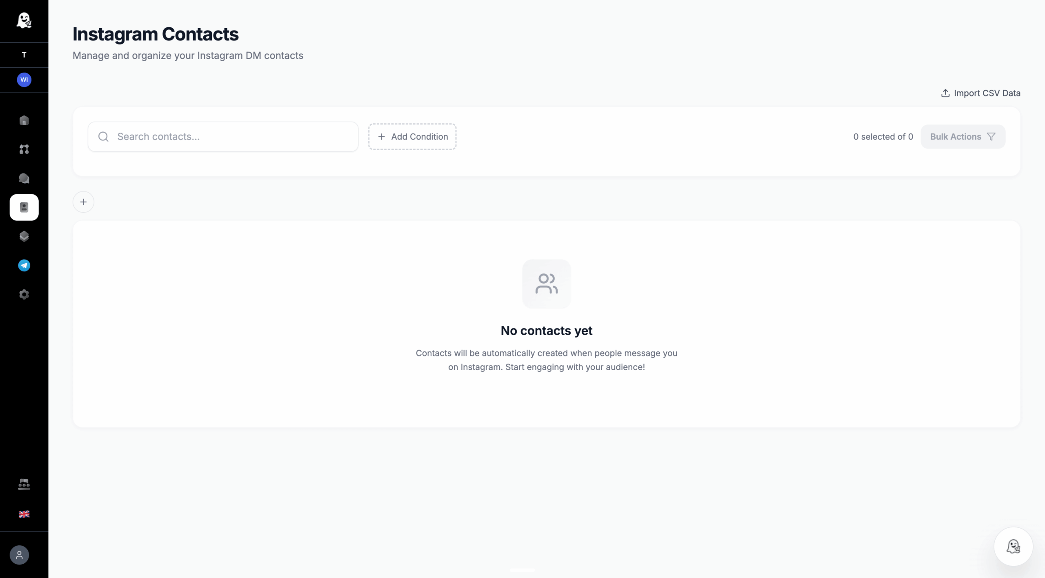This screenshot has width=1045, height=578.
Task: Open the team members sidebar icon
Action: coord(24,485)
